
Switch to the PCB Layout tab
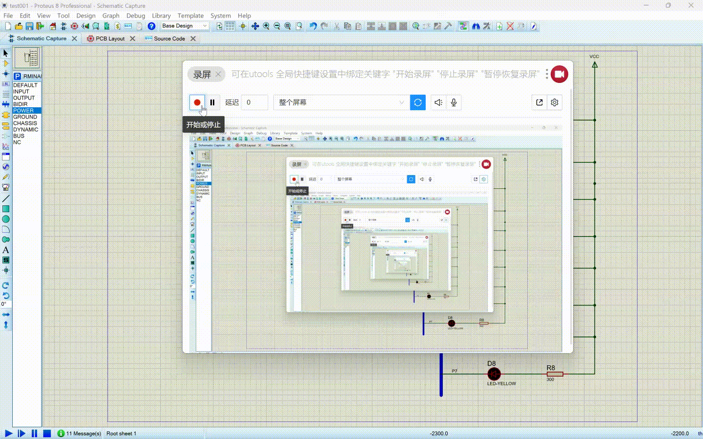click(110, 39)
